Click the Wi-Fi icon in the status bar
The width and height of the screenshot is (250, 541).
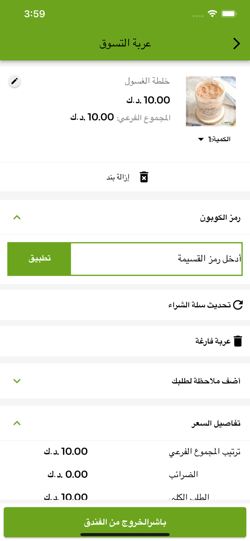pos(212,13)
